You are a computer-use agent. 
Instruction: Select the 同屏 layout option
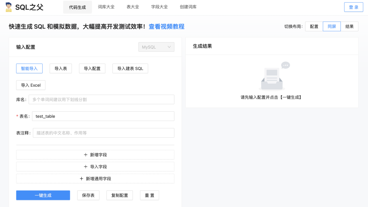[x=332, y=27]
